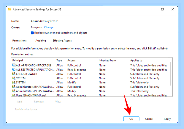
Task: Select ALL APPLICATION PACKAGES entry
Action: (91, 65)
